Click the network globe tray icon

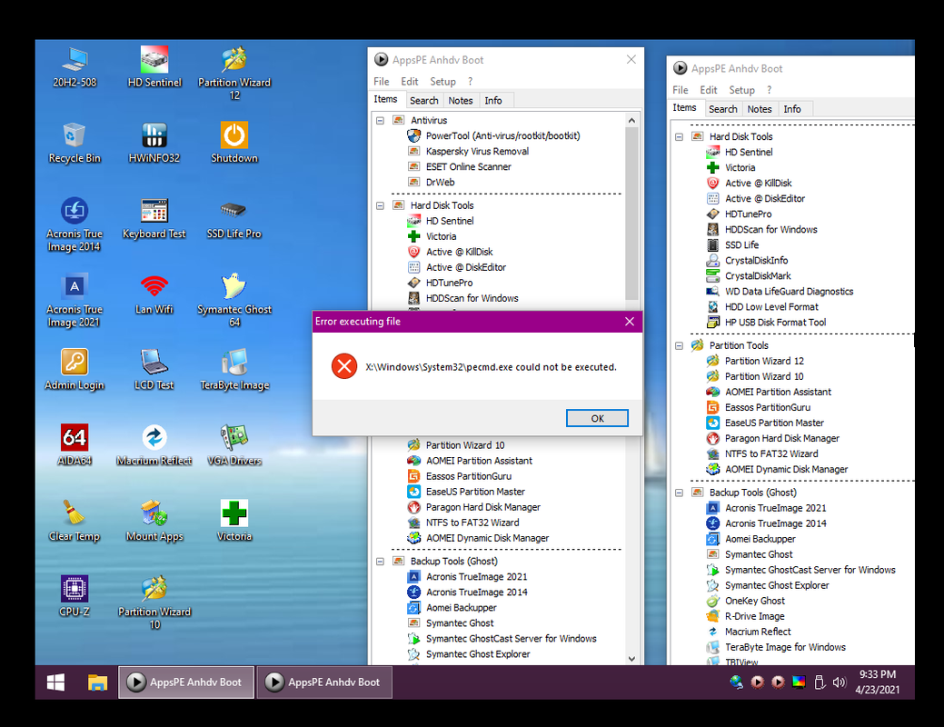[736, 682]
